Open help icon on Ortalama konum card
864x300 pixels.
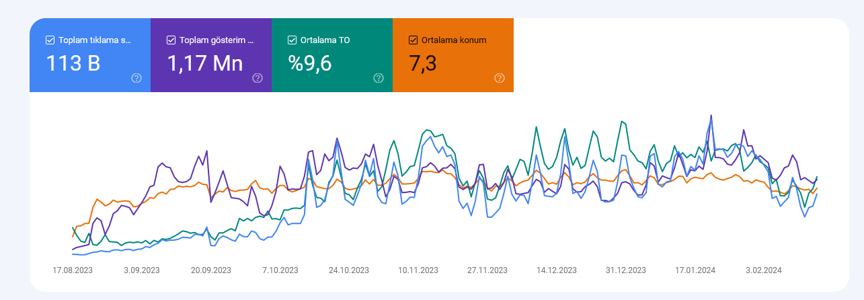(x=500, y=78)
